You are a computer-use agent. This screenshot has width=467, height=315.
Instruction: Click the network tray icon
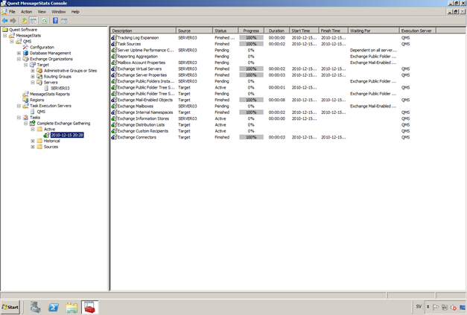445,307
